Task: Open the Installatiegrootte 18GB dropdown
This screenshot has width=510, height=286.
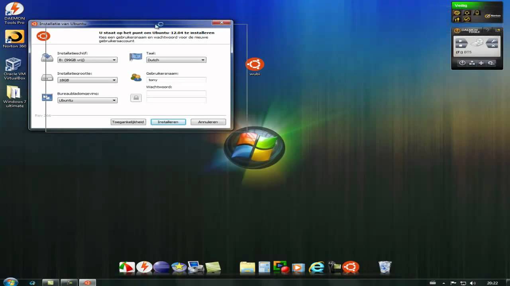Action: tap(87, 80)
